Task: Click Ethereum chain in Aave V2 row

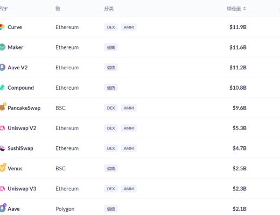Action: [67, 68]
